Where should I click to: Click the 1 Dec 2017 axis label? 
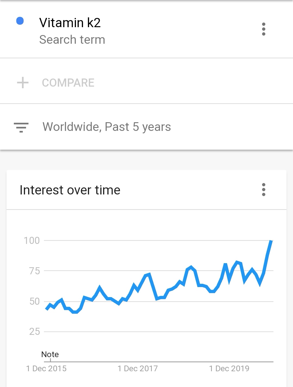[138, 369]
